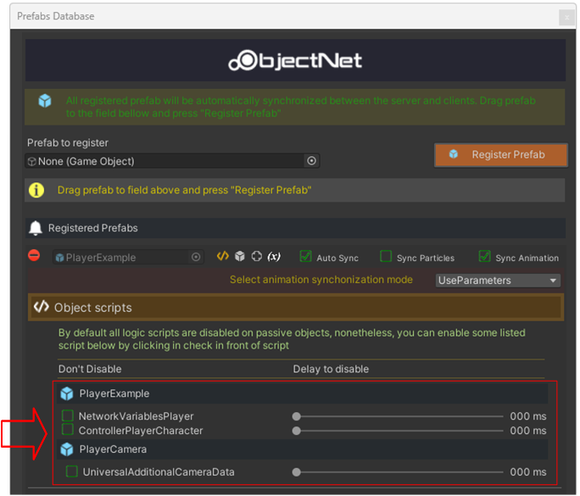Uncheck the Sync Animation checkbox
580x496 pixels.
pos(485,256)
